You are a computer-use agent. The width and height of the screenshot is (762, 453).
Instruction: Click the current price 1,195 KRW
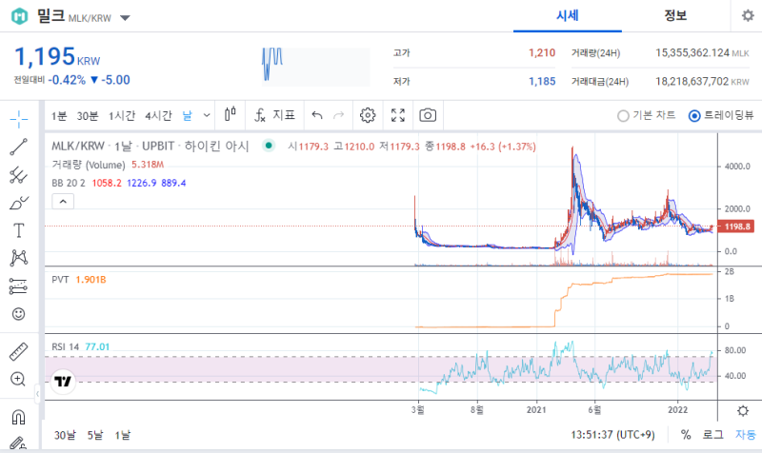coord(57,57)
